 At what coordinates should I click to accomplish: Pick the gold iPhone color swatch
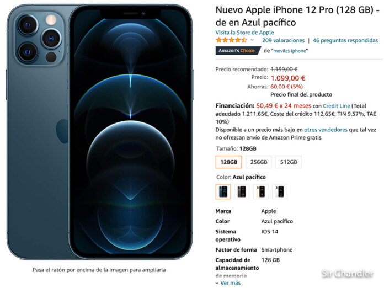coord(260,191)
